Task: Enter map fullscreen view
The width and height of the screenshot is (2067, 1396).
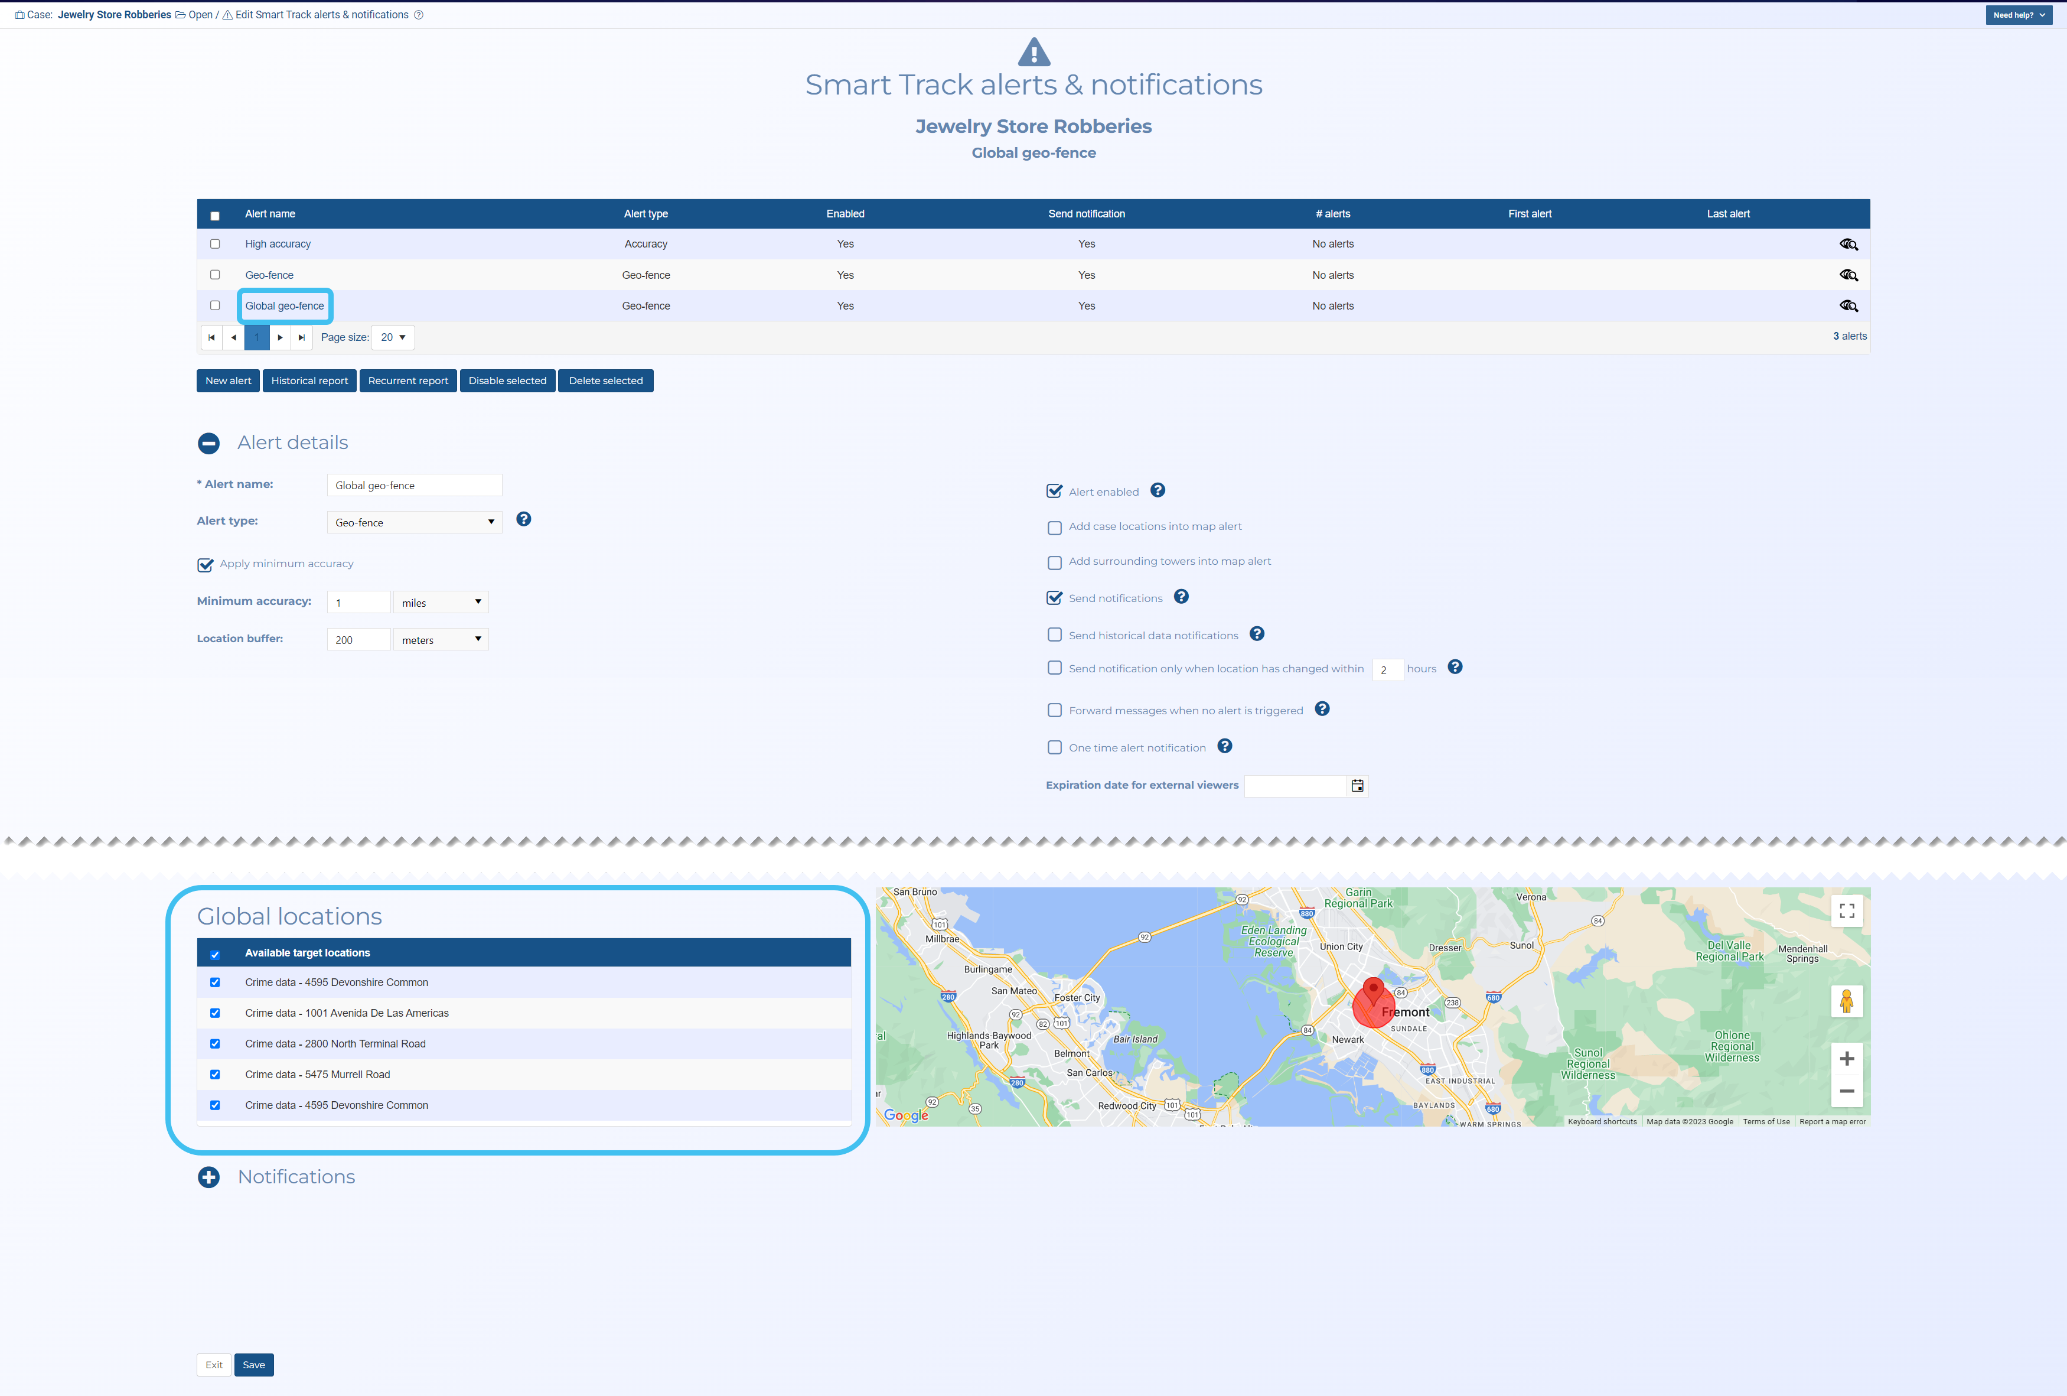Action: click(1847, 911)
